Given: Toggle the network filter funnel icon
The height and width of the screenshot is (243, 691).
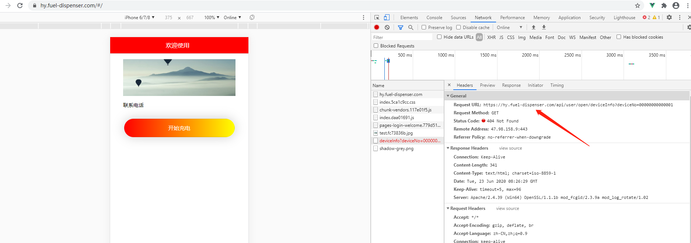Looking at the screenshot, I should coord(401,27).
